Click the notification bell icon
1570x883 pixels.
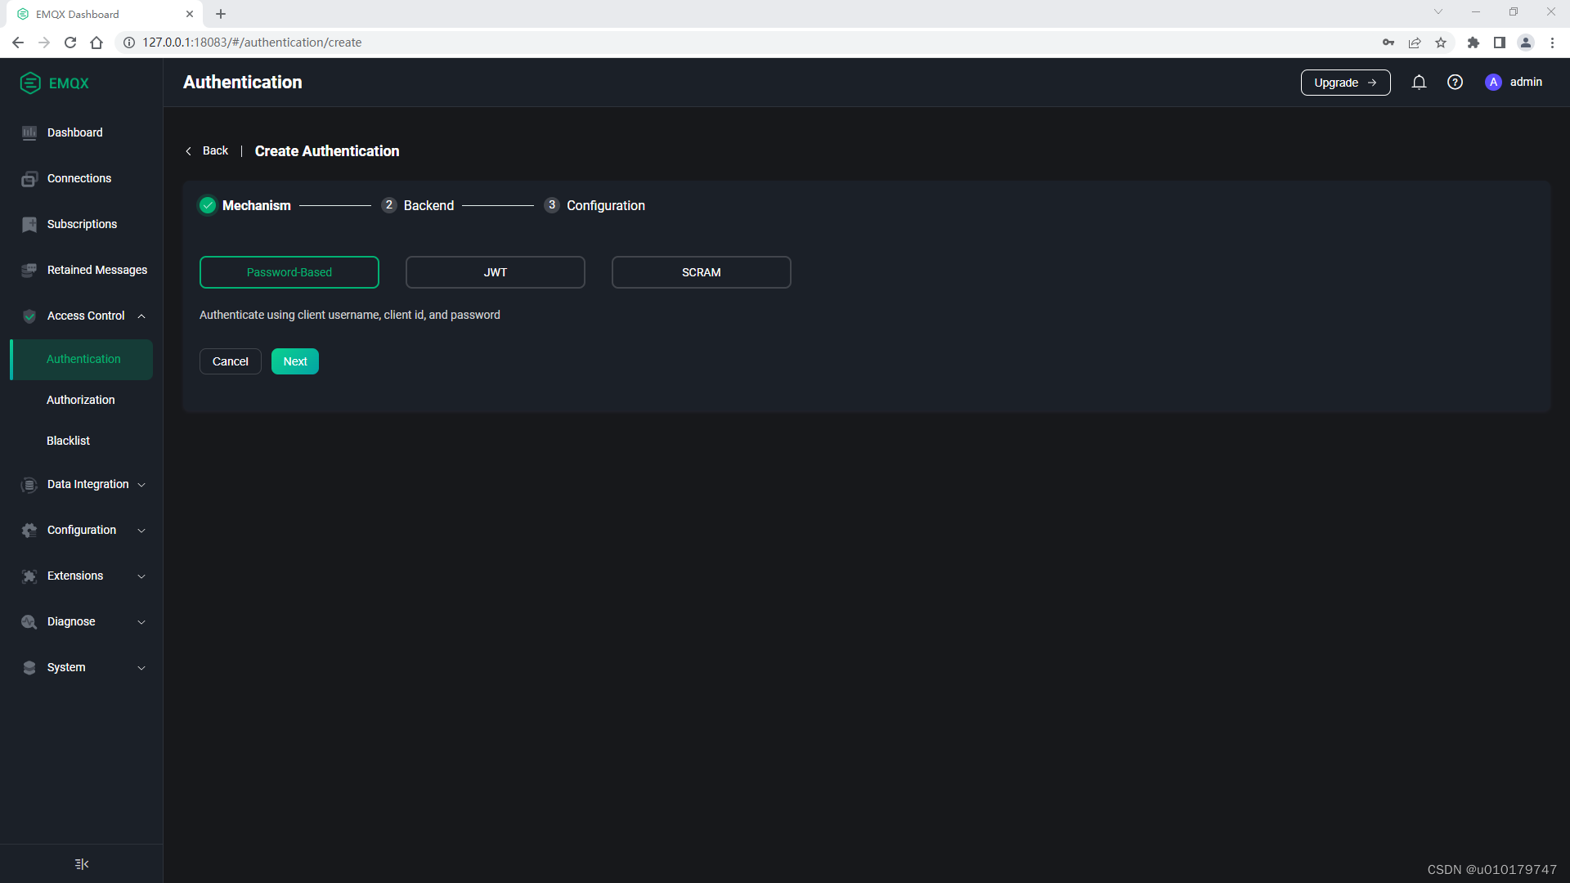1419,83
